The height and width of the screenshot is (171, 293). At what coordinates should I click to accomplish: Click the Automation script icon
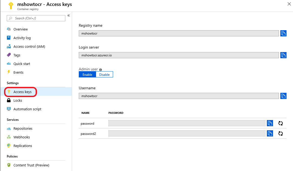pyautogui.click(x=9, y=109)
